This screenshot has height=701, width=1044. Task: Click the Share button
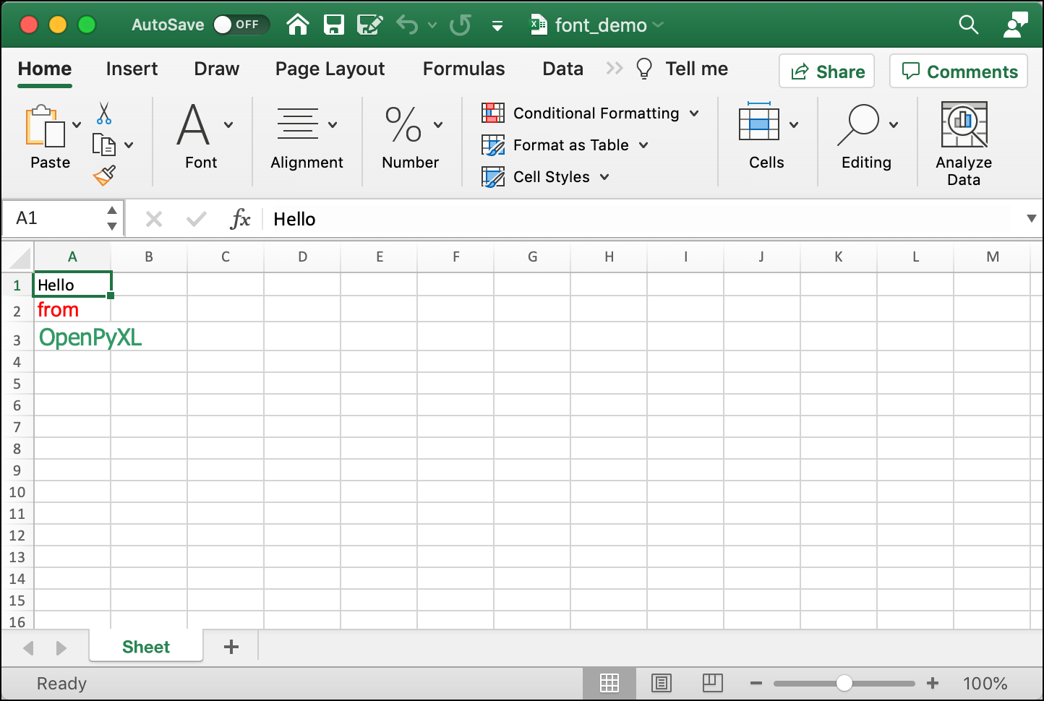pyautogui.click(x=826, y=71)
